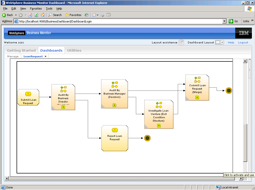Click the Dashboard Layout grid icon
Screen dimensions: 255x190
(x=218, y=42)
